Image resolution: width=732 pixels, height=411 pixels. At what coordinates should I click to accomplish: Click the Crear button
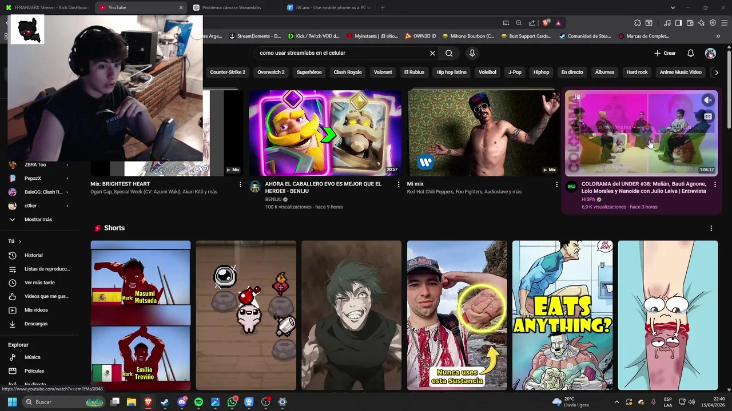click(x=665, y=53)
